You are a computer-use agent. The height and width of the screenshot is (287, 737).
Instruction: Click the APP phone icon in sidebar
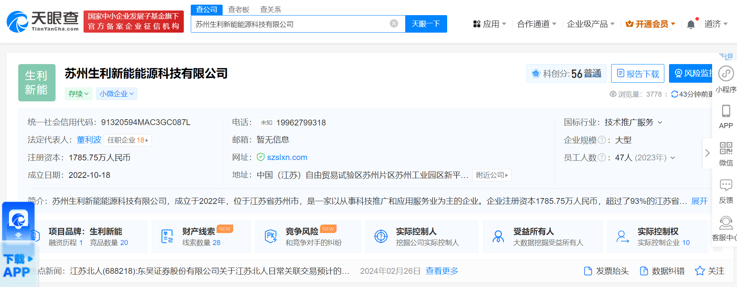(725, 111)
